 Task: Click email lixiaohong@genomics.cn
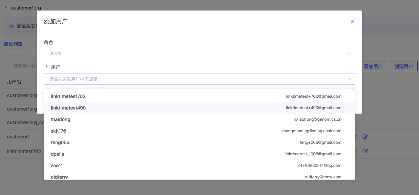point(318,119)
